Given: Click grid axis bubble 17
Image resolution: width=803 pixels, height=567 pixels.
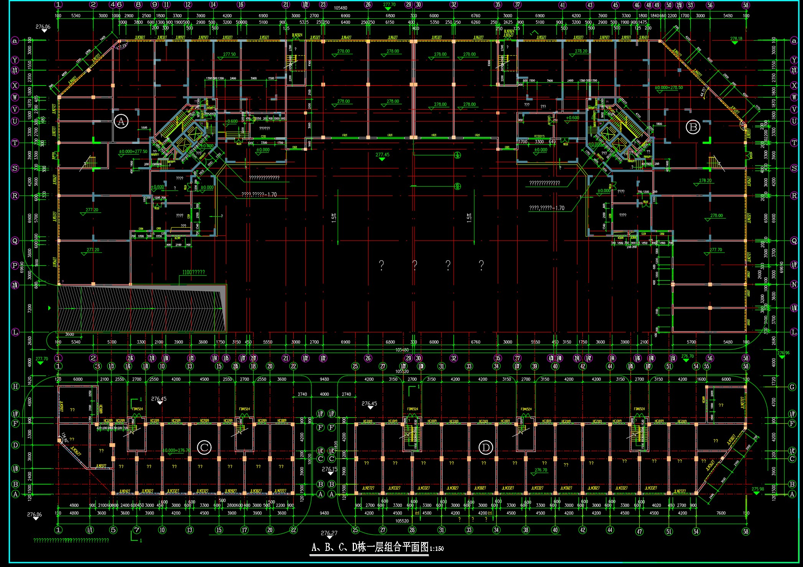Looking at the screenshot, I should coord(244,530).
